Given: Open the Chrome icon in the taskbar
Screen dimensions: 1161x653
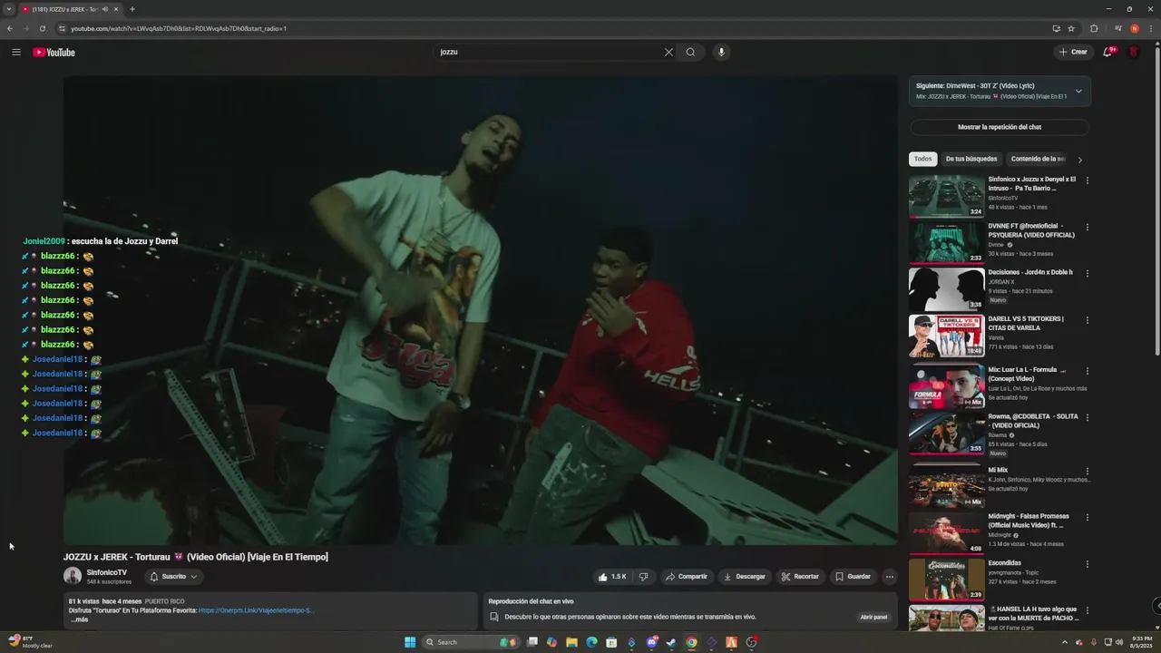Looking at the screenshot, I should pyautogui.click(x=691, y=642).
